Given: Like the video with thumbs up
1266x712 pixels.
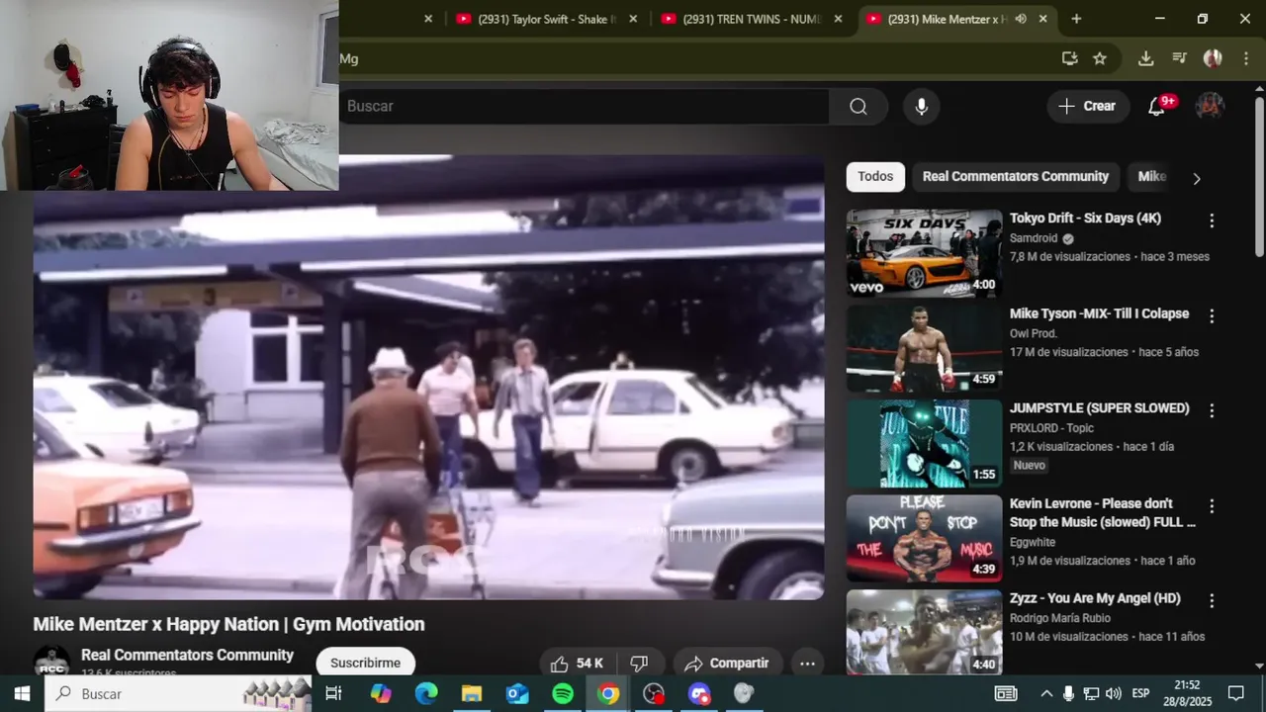Looking at the screenshot, I should pos(576,664).
